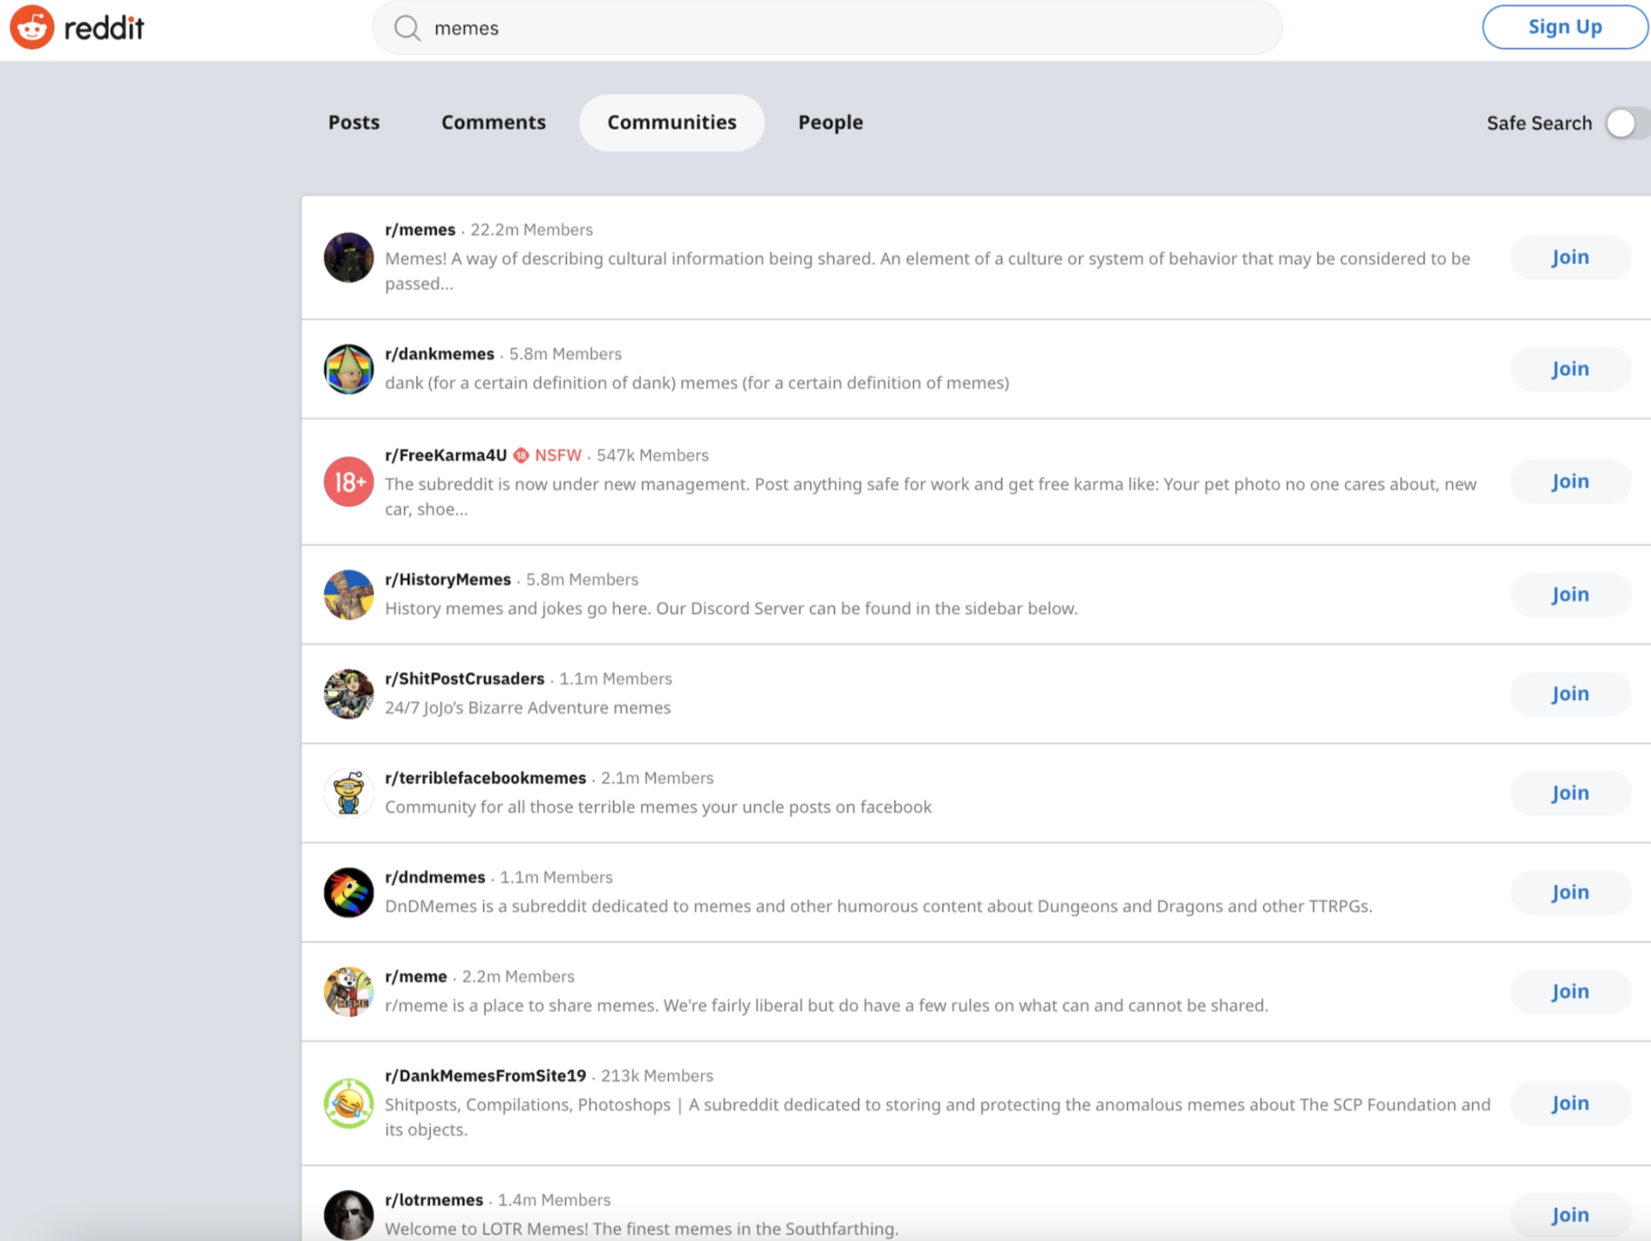Click the Reddit logo icon

tap(32, 28)
